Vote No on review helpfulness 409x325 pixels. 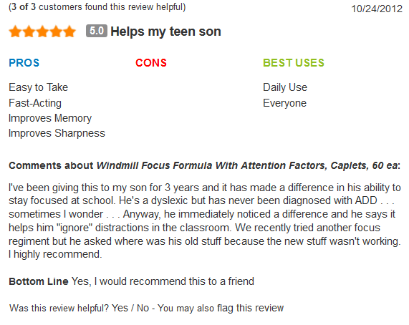tap(143, 308)
